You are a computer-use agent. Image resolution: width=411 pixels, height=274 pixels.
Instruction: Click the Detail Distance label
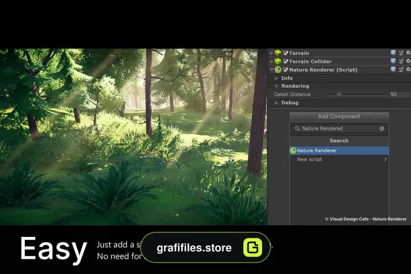click(x=293, y=95)
